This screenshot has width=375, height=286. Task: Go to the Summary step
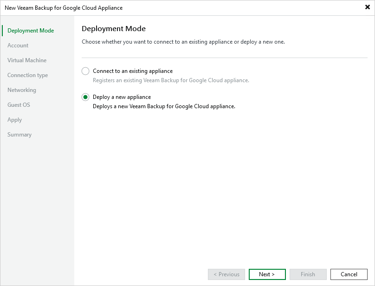click(19, 135)
